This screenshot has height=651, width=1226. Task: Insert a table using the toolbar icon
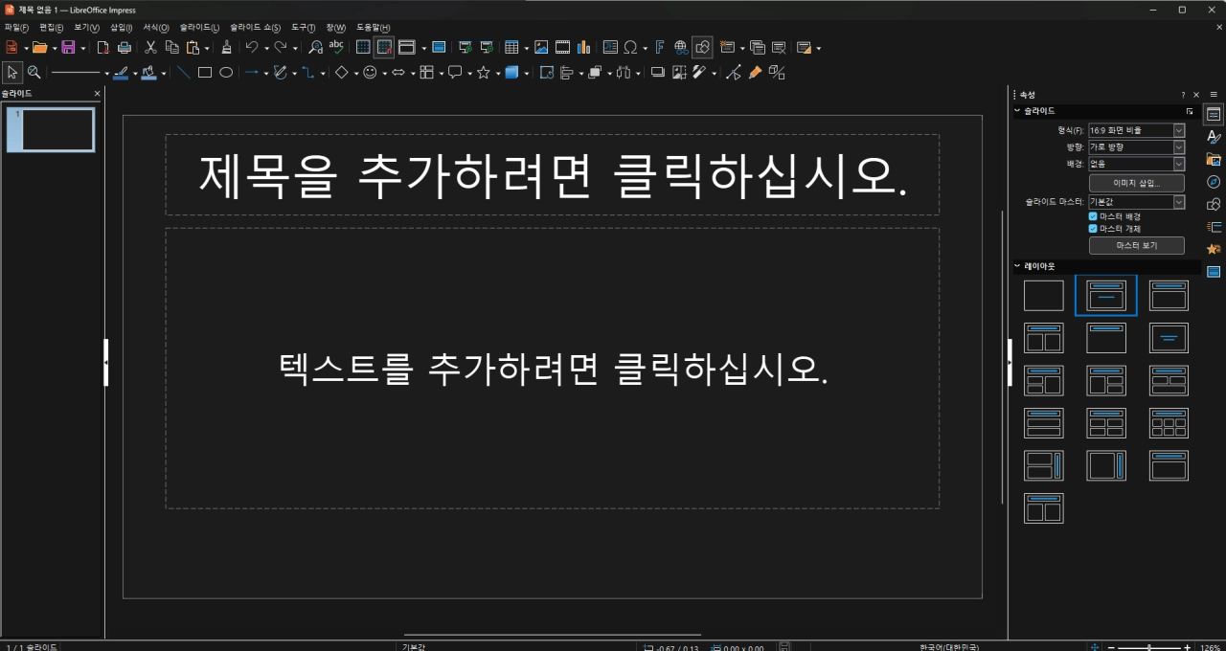(513, 46)
